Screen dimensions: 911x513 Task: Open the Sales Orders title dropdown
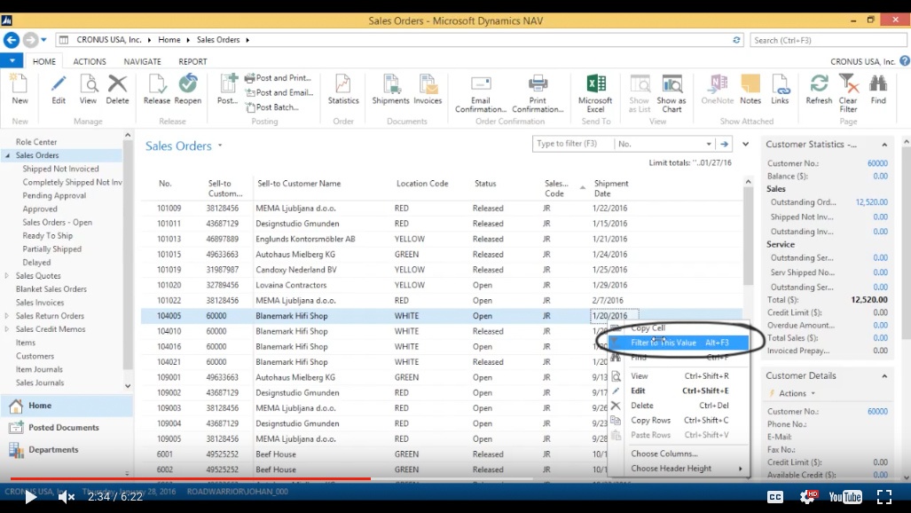click(220, 146)
